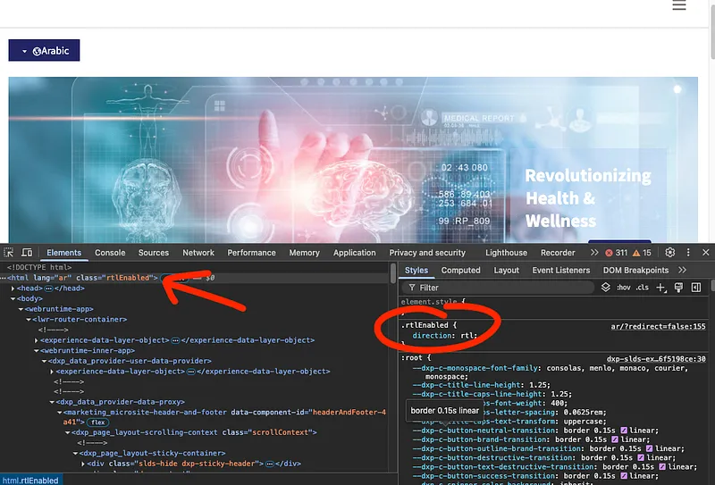Image resolution: width=715 pixels, height=485 pixels.
Task: Open the Performance tab
Action: [252, 253]
